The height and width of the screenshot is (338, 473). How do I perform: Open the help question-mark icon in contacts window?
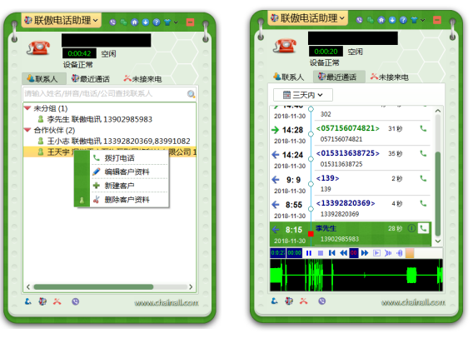157,22
